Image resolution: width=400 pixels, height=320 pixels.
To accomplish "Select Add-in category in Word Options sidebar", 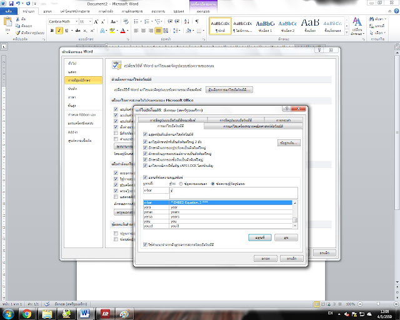I will pos(72,132).
